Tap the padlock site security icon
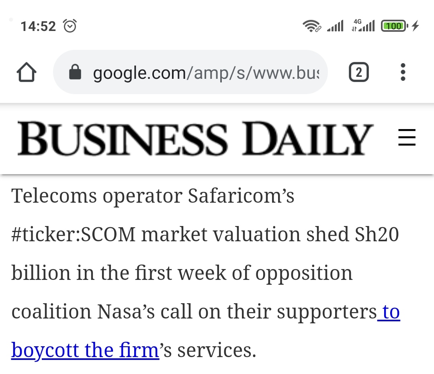The image size is (434, 374). tap(75, 72)
